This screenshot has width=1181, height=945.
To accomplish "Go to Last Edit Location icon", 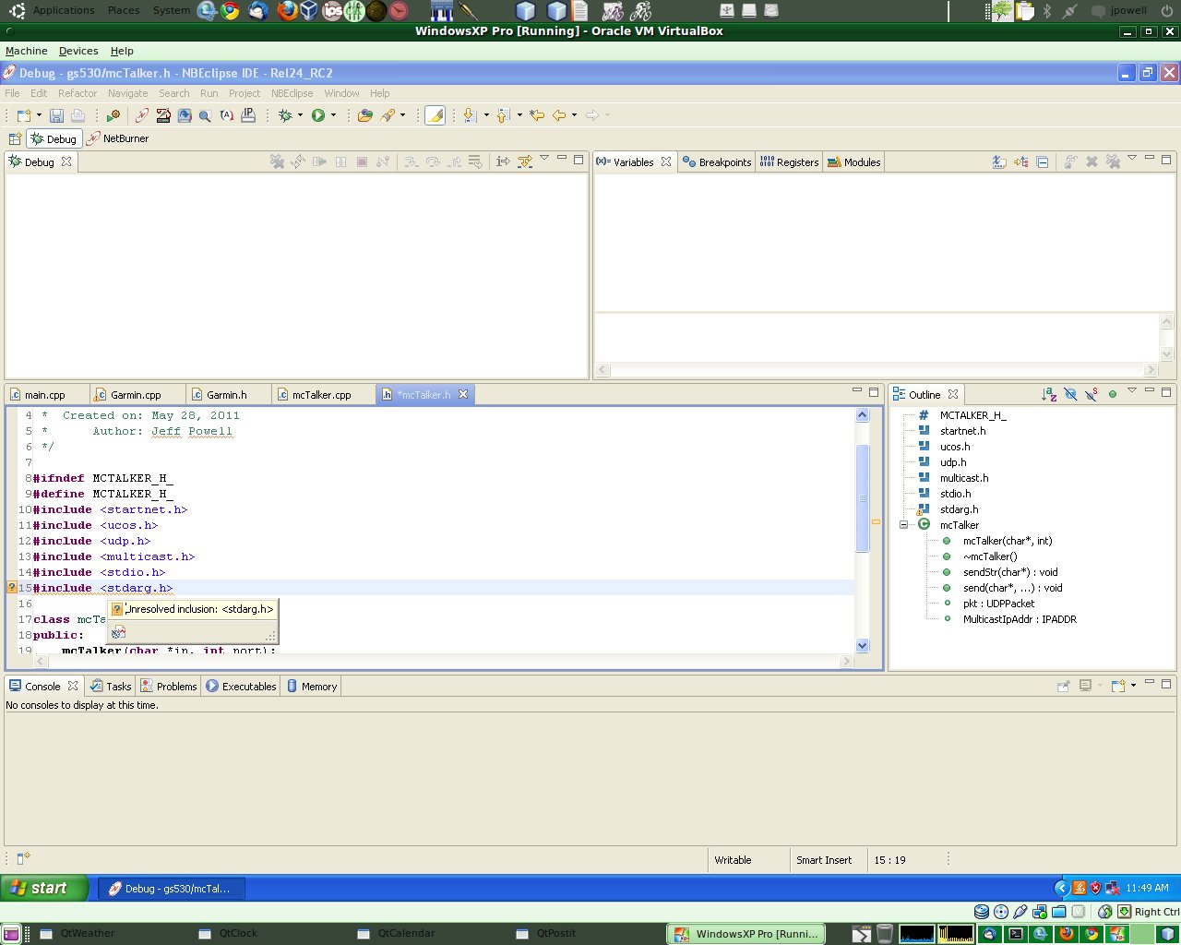I will coord(537,115).
